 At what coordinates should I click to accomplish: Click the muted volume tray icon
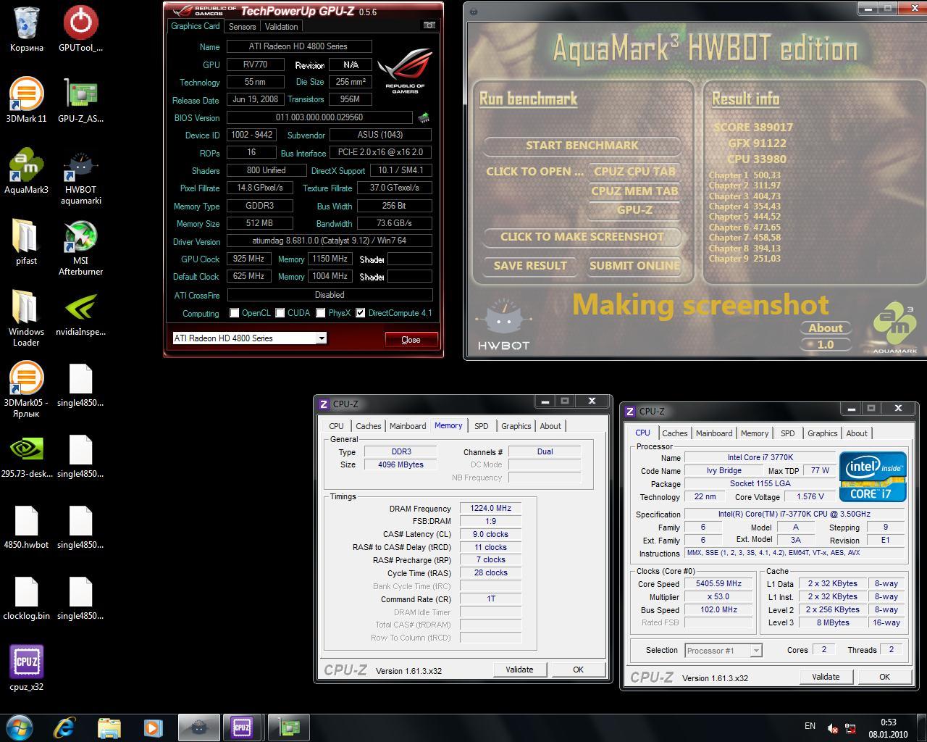[x=833, y=728]
